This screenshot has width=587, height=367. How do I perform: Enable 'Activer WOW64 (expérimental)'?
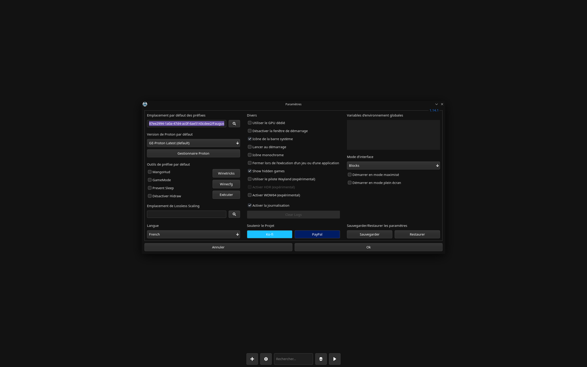click(x=249, y=195)
